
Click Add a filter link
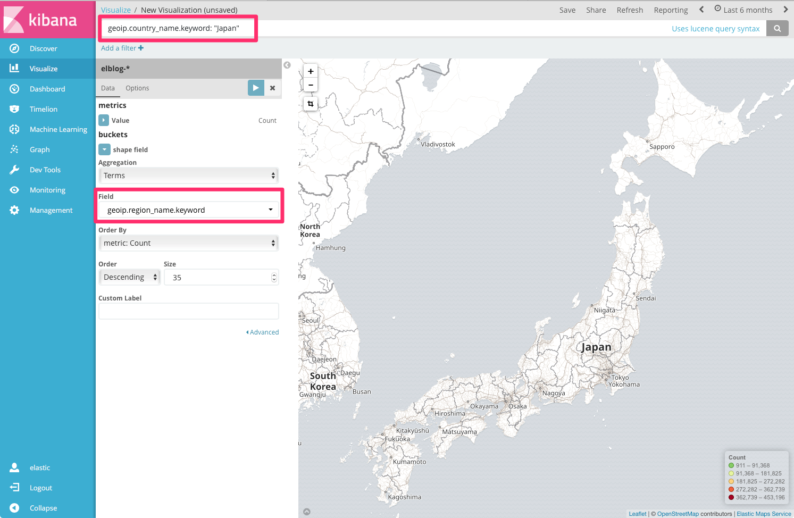pyautogui.click(x=122, y=48)
